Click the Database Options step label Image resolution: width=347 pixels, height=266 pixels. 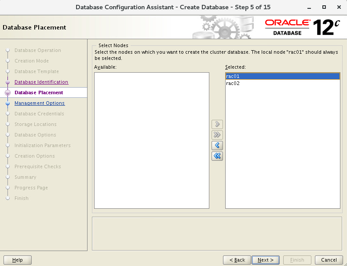[x=35, y=135]
